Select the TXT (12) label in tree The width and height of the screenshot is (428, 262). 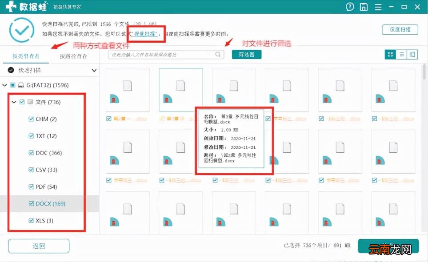tap(46, 136)
